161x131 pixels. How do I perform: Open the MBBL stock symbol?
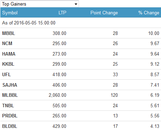click(x=9, y=33)
